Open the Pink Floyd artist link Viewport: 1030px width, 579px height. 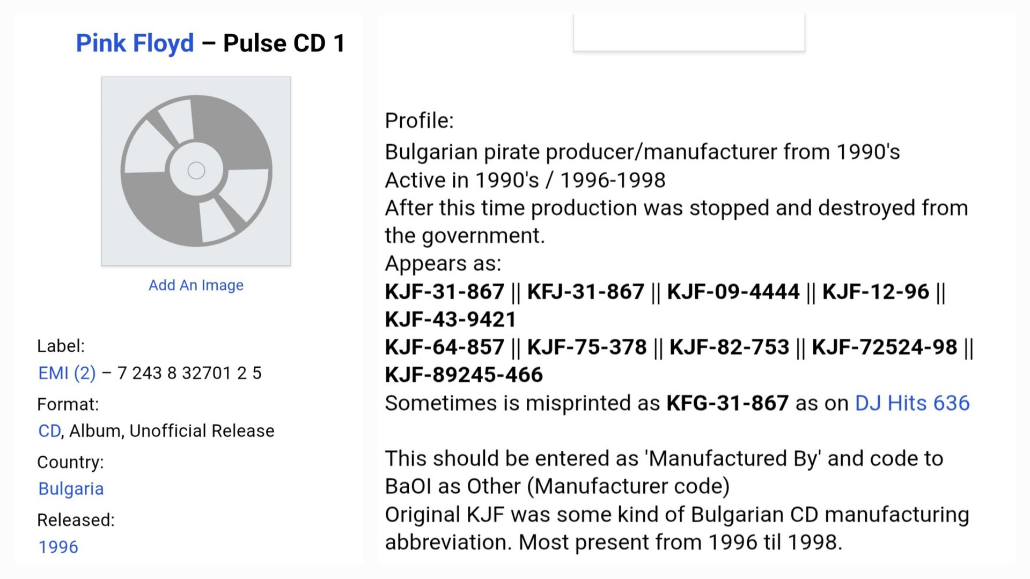(x=135, y=43)
